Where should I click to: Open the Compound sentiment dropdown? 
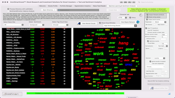(36, 25)
